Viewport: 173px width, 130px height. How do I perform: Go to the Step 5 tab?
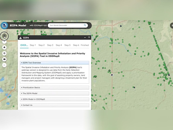click(x=67, y=45)
